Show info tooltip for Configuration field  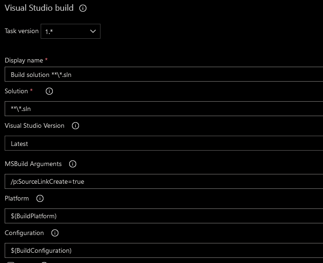pyautogui.click(x=55, y=233)
